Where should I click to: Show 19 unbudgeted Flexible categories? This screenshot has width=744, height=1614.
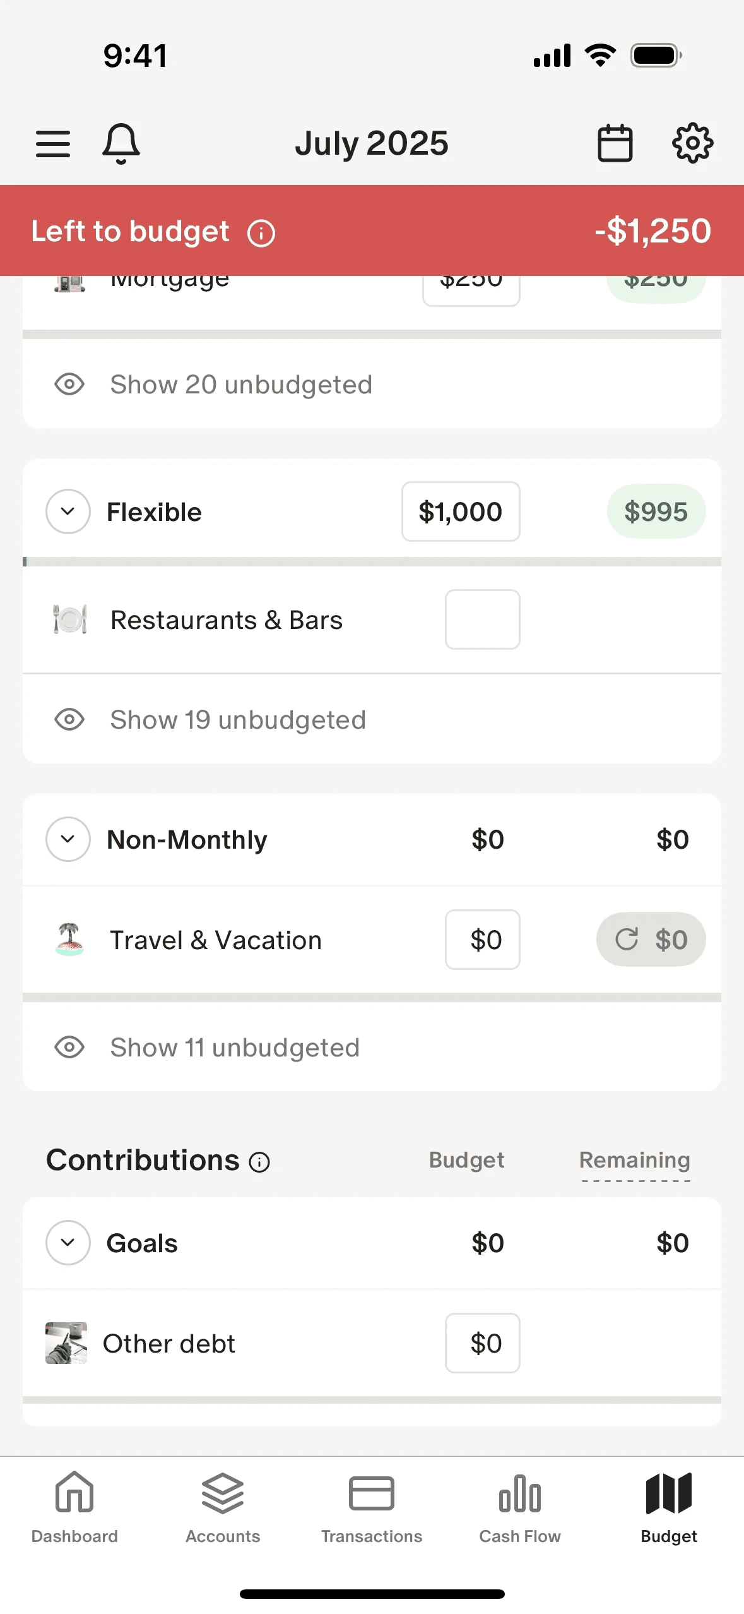click(x=237, y=720)
